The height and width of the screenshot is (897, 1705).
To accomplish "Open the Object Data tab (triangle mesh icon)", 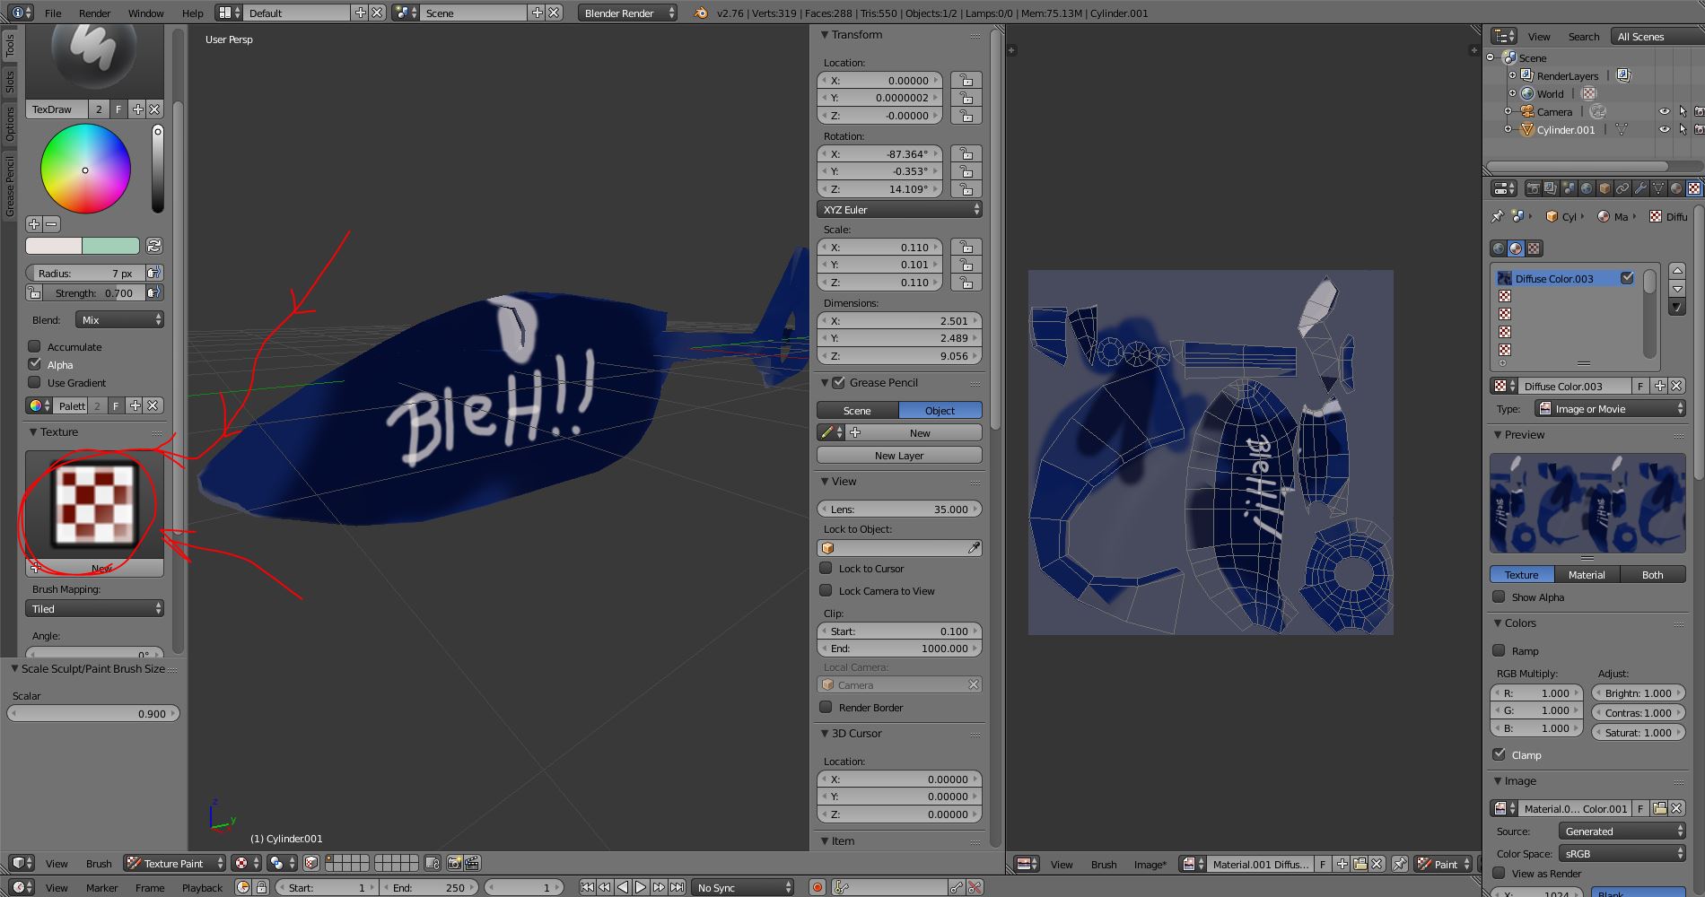I will (1658, 188).
